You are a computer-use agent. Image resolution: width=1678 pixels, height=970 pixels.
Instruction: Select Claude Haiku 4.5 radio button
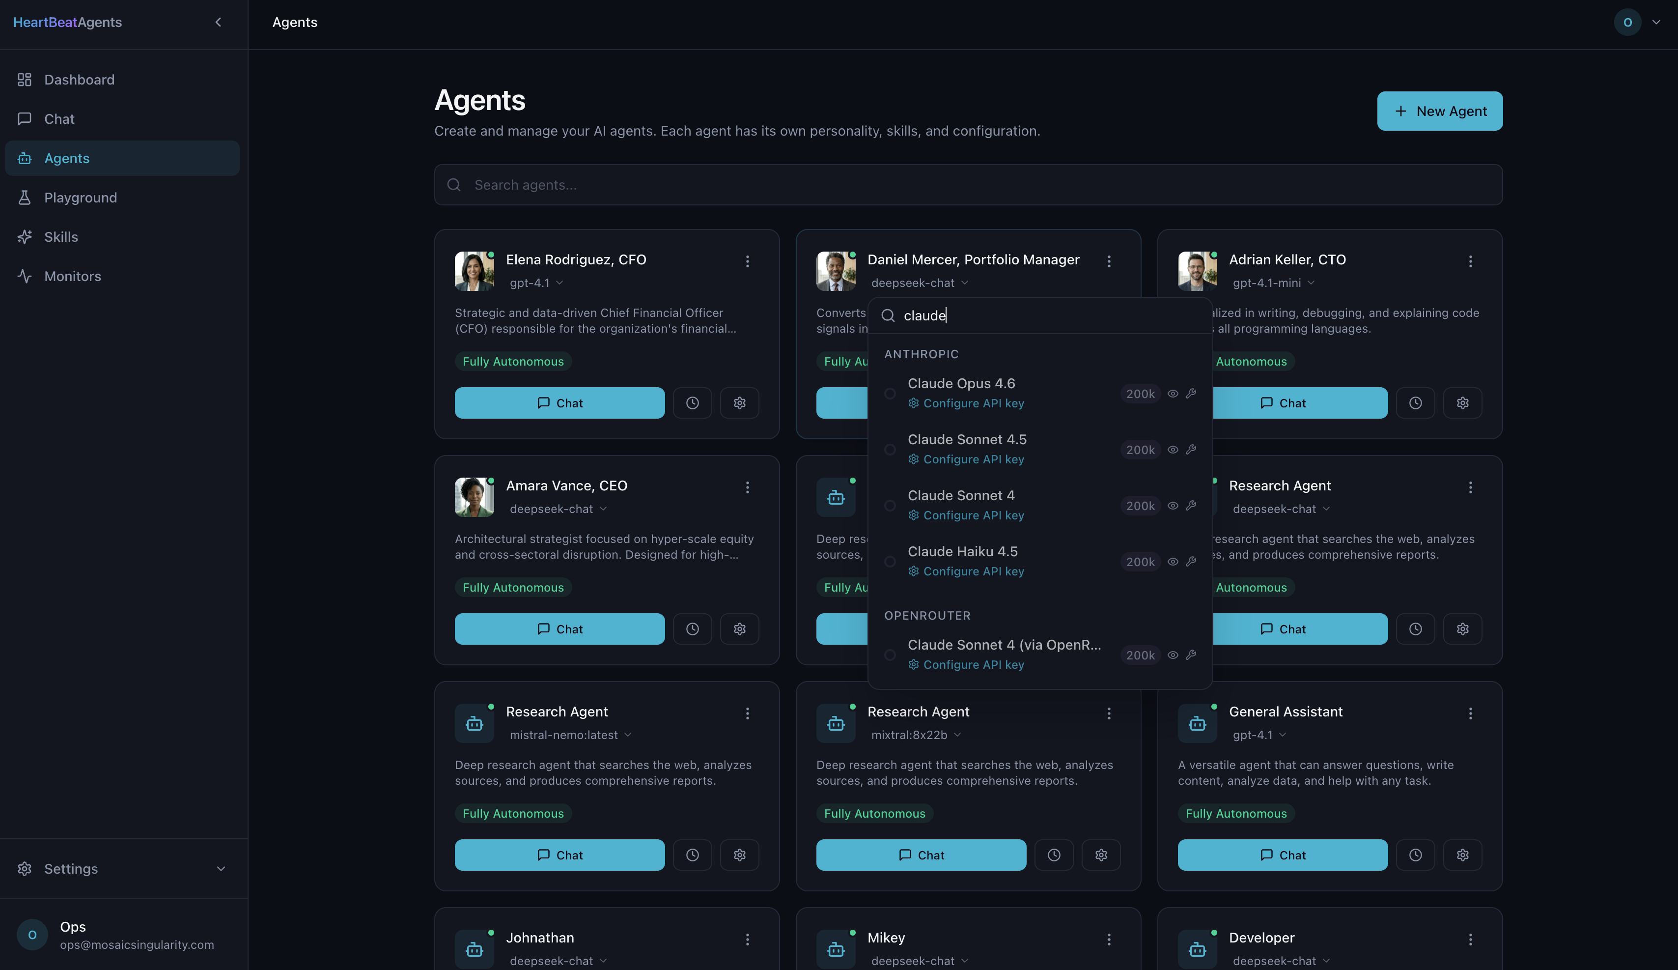[890, 562]
